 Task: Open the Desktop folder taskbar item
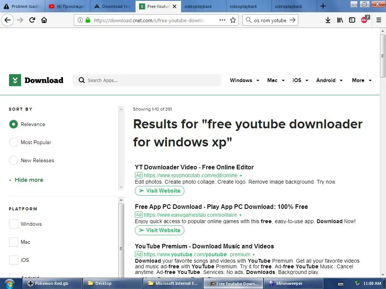[112, 283]
